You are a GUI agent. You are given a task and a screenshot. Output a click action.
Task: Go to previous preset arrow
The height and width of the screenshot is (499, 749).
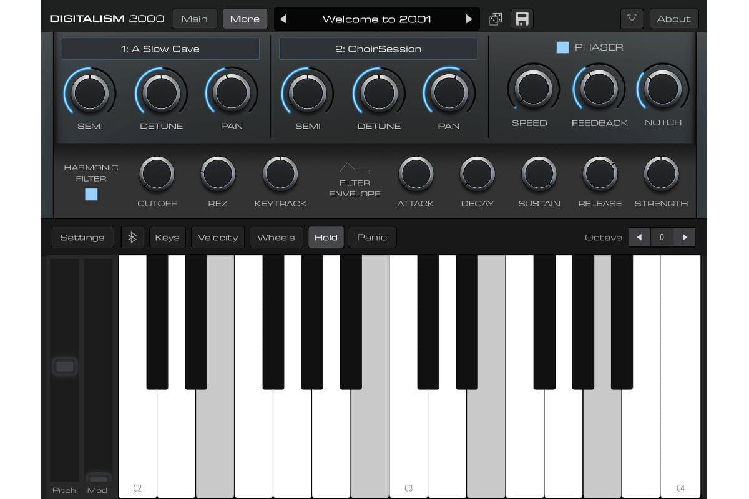[x=283, y=19]
